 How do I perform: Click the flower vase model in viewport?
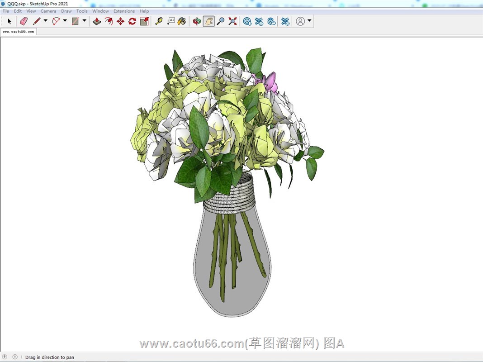227,182
